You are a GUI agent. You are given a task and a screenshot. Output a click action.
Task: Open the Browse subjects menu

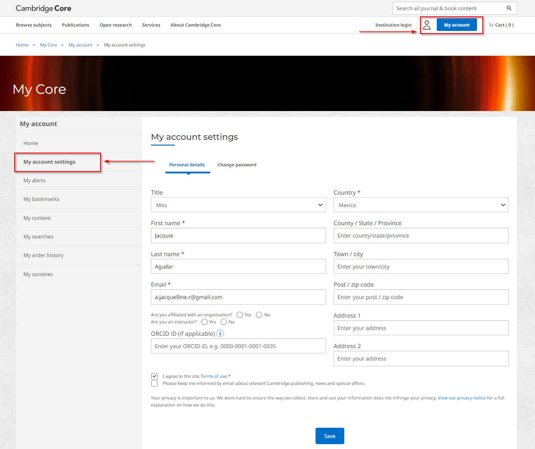pyautogui.click(x=34, y=25)
